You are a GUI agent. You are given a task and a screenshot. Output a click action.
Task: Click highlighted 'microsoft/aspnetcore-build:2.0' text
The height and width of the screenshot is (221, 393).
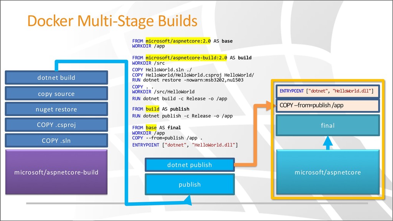186,58
